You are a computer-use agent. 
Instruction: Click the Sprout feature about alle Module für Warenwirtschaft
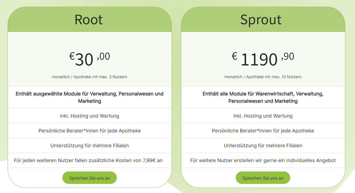[x=263, y=97]
